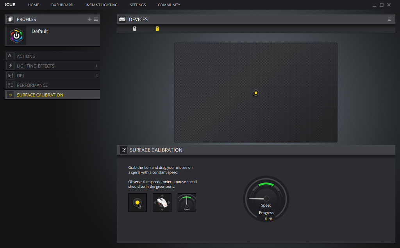Add a new profile with plus icon
The width and height of the screenshot is (400, 248).
(90, 19)
